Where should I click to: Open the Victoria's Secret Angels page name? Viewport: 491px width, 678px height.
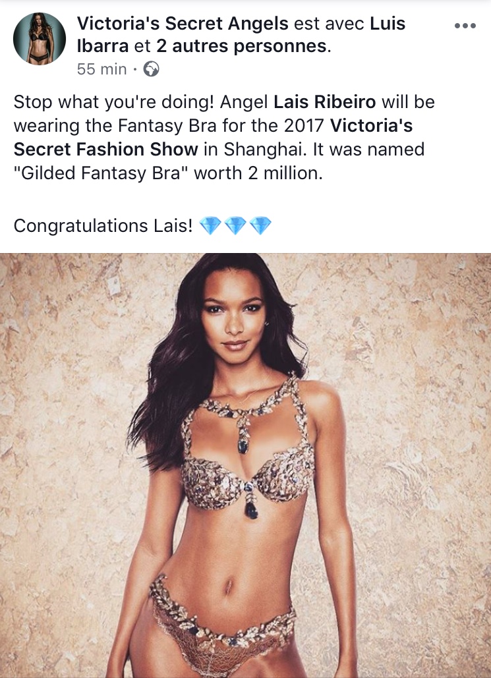(183, 23)
